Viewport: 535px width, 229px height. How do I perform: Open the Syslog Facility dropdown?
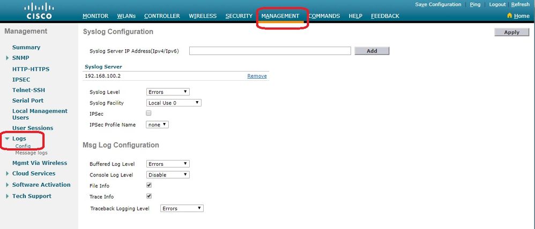174,103
